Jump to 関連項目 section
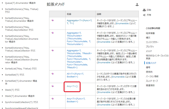 click(150, 85)
